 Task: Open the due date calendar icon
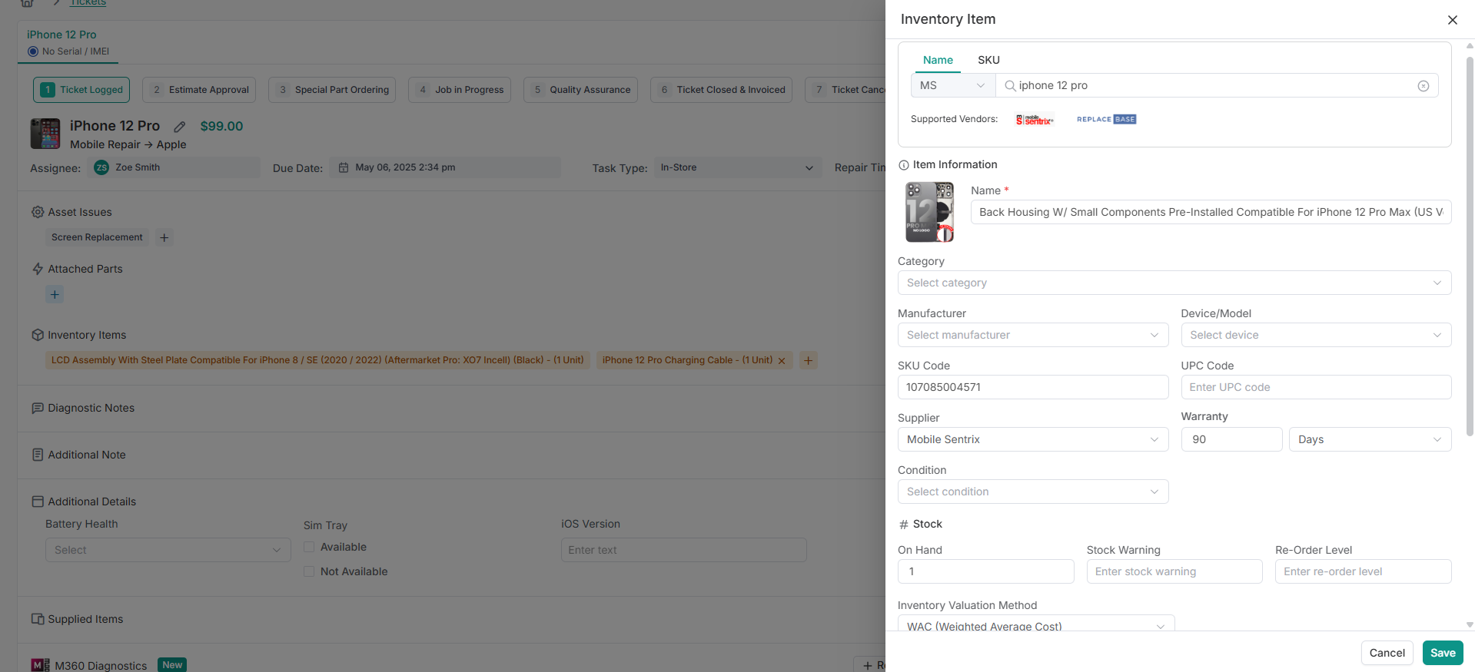click(x=344, y=167)
